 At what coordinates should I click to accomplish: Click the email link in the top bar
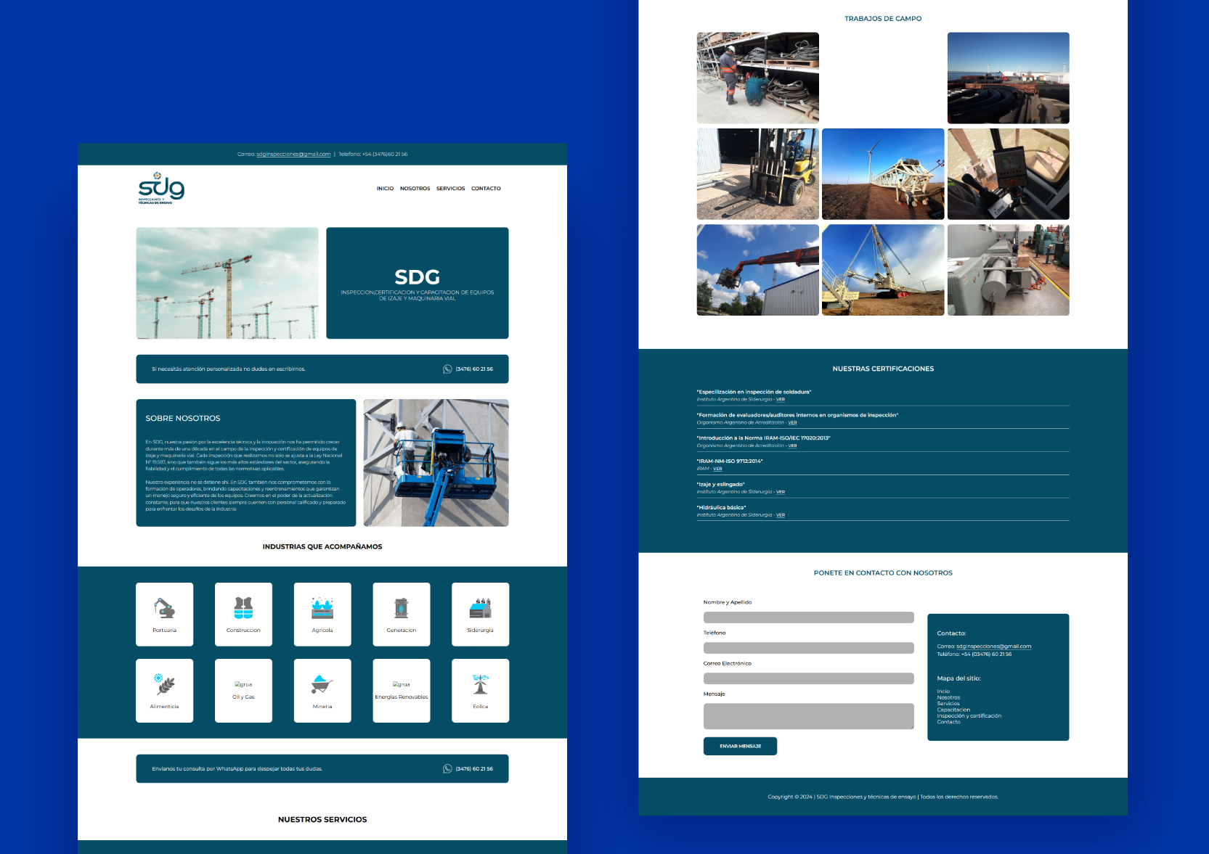click(293, 155)
